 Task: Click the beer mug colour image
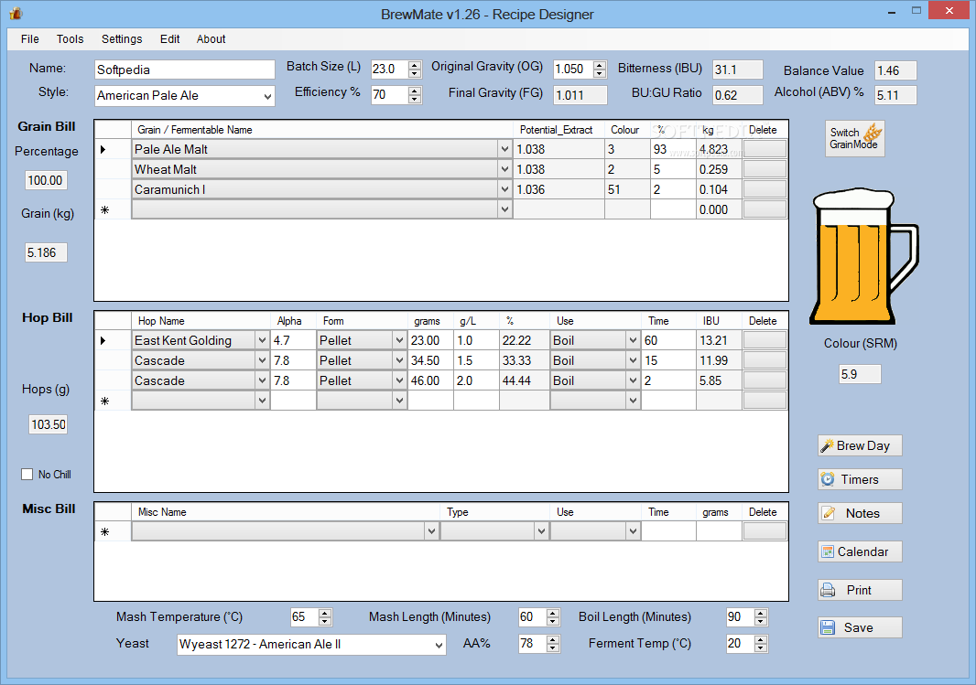pyautogui.click(x=864, y=257)
